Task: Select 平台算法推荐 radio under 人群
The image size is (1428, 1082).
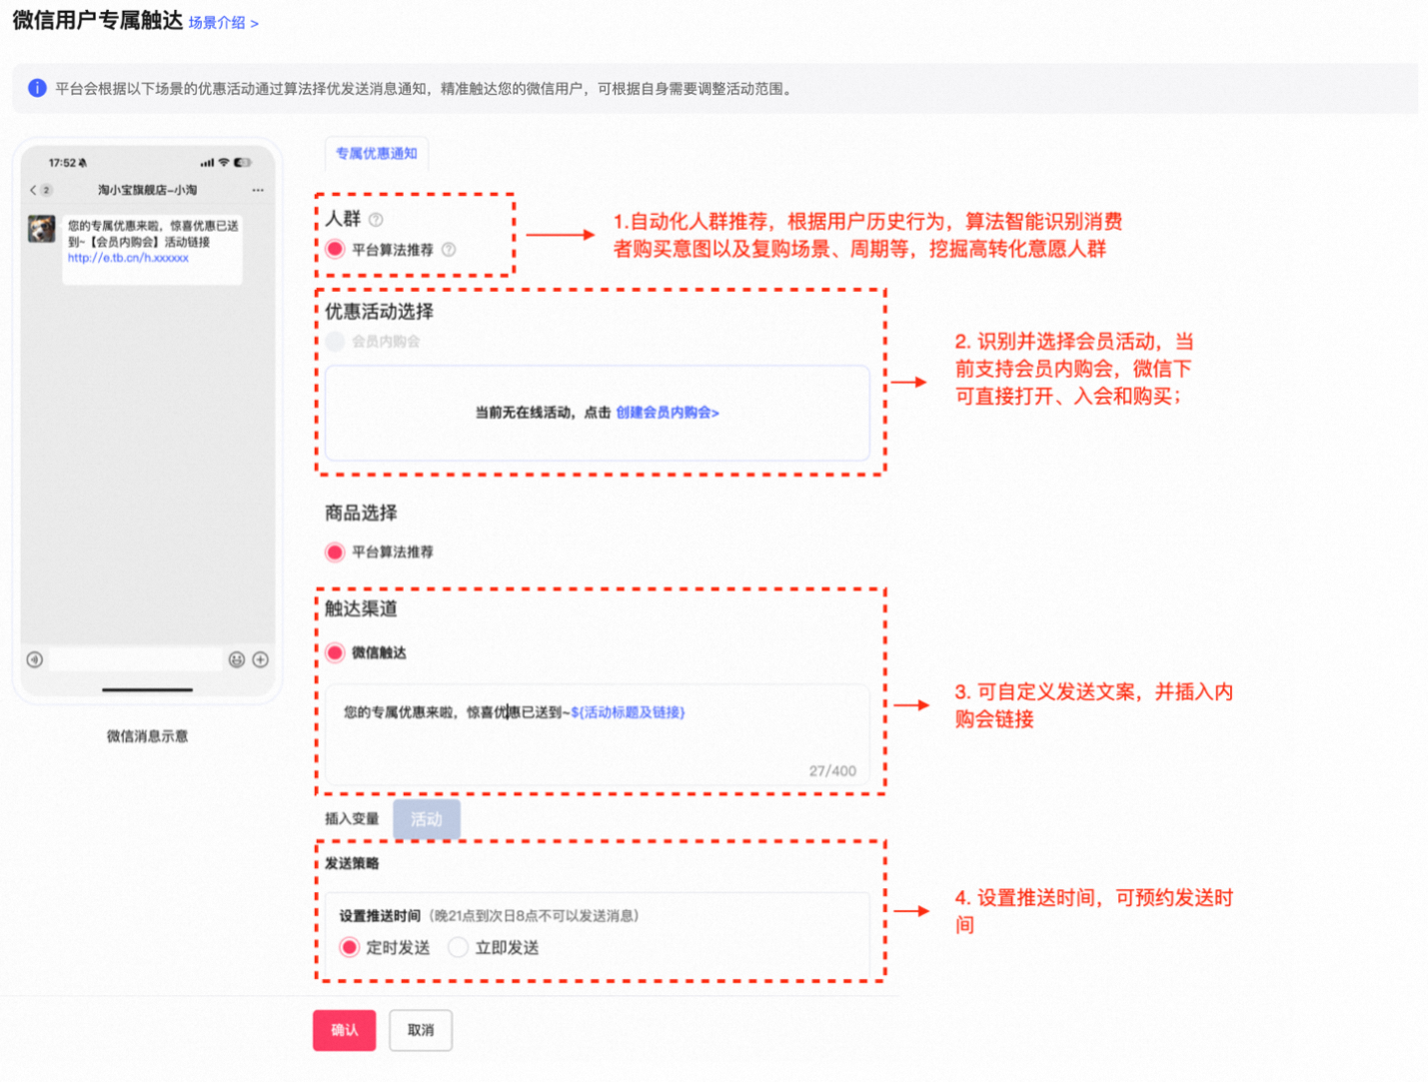Action: [336, 250]
